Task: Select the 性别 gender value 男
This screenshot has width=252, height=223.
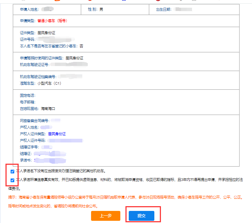Action: [101, 9]
